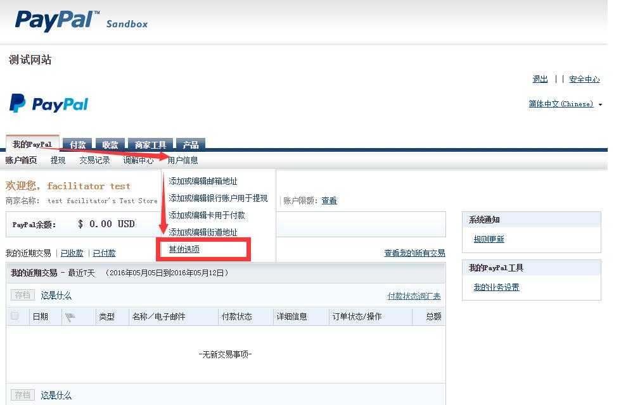Click the 名称/电子邮件 column header

click(x=159, y=317)
